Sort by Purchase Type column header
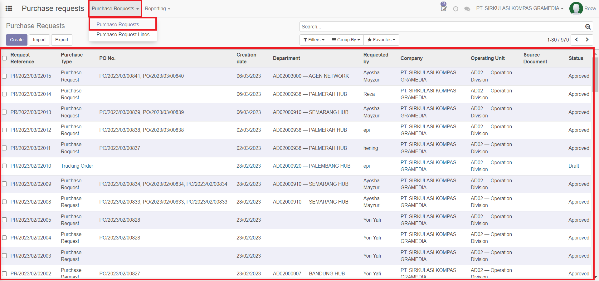 72,58
